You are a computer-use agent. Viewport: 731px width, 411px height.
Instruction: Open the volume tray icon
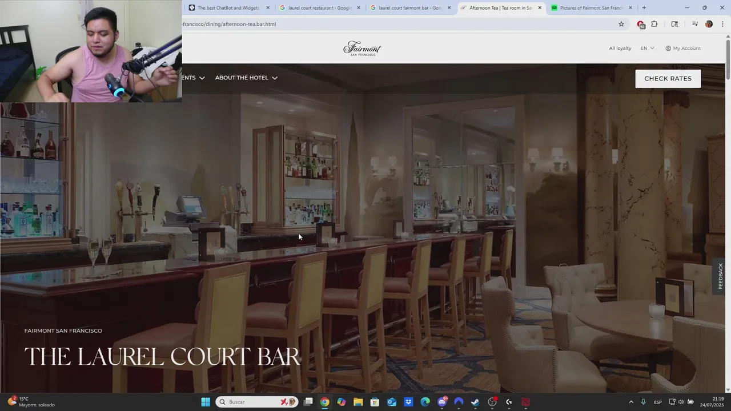(681, 402)
